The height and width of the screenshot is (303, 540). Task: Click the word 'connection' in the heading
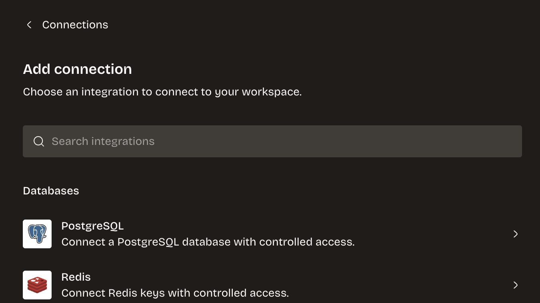pos(93,69)
